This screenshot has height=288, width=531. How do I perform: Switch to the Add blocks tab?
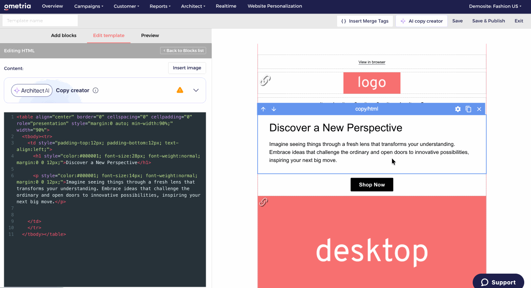[64, 36]
